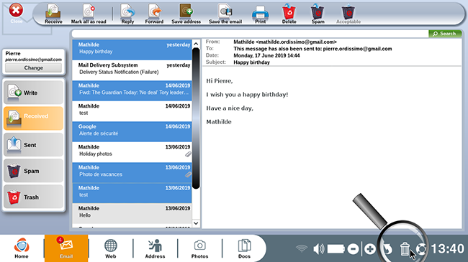Open the Trash folder
Image resolution: width=468 pixels, height=262 pixels.
33,197
